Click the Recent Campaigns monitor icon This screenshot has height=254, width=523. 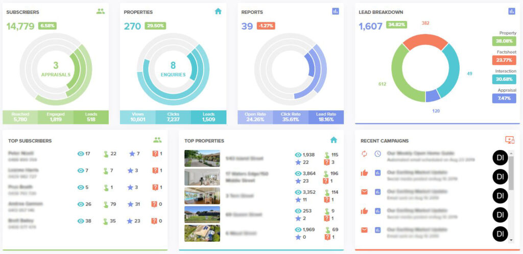510,140
